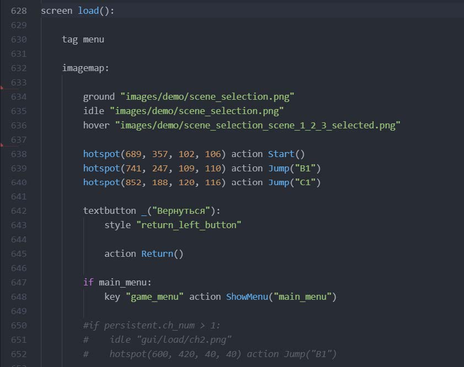The height and width of the screenshot is (367, 464).
Task: Click the "key" keyword on line 648
Action: pyautogui.click(x=112, y=297)
